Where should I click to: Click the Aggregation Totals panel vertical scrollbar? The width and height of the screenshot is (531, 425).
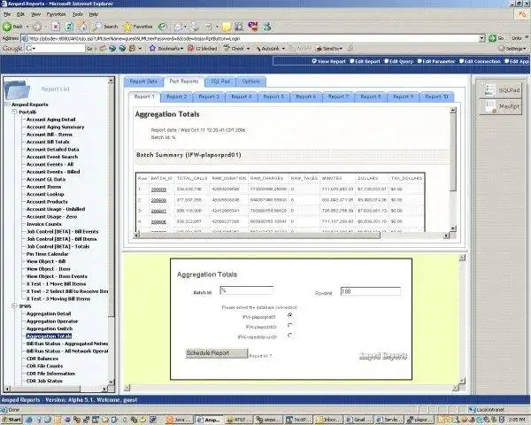click(x=453, y=169)
